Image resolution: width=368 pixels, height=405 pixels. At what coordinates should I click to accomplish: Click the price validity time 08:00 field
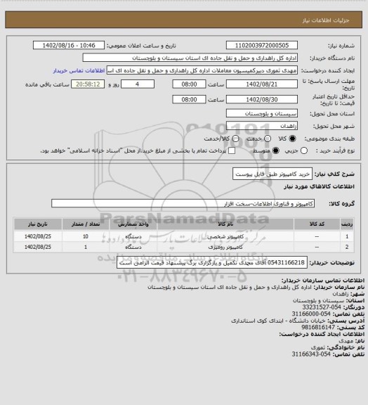click(189, 99)
